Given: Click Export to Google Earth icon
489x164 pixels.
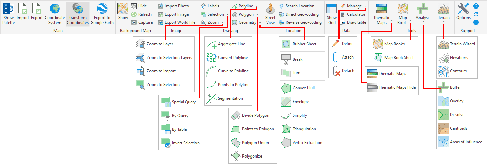Looking at the screenshot, I should click(x=102, y=9).
